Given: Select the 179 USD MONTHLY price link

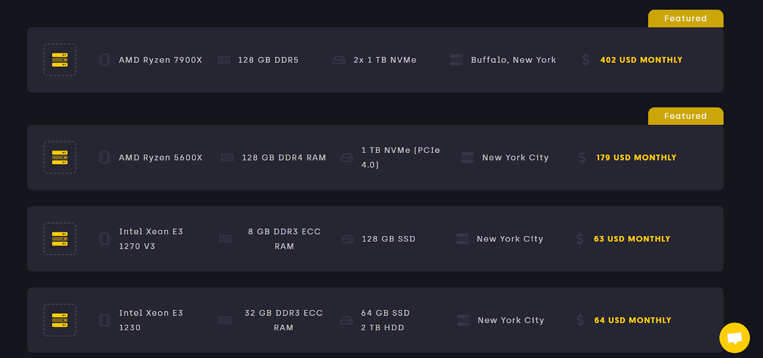Looking at the screenshot, I should pos(636,157).
